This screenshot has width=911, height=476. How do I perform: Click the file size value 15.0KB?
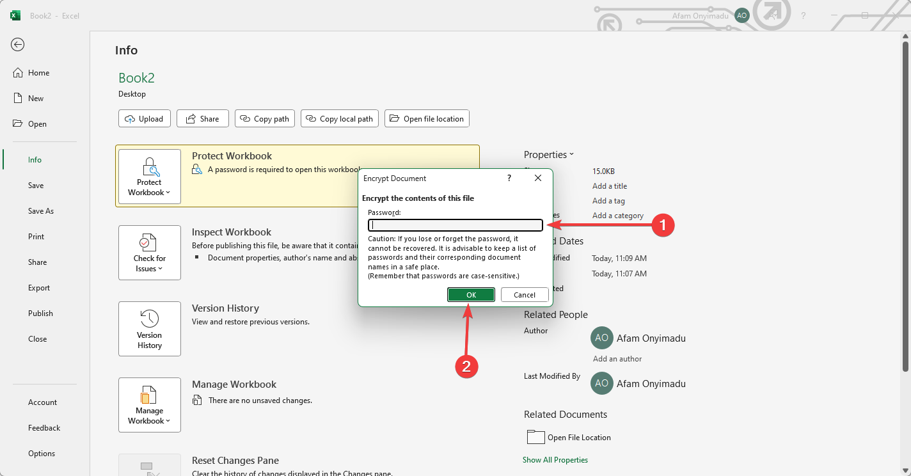pyautogui.click(x=603, y=171)
